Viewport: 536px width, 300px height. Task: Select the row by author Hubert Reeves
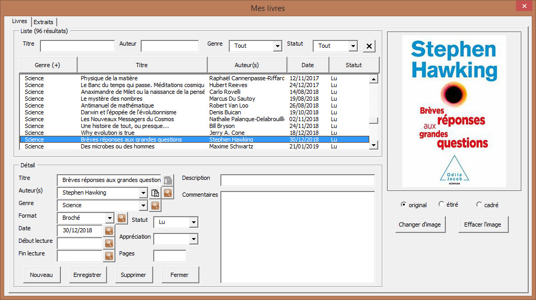(195, 85)
